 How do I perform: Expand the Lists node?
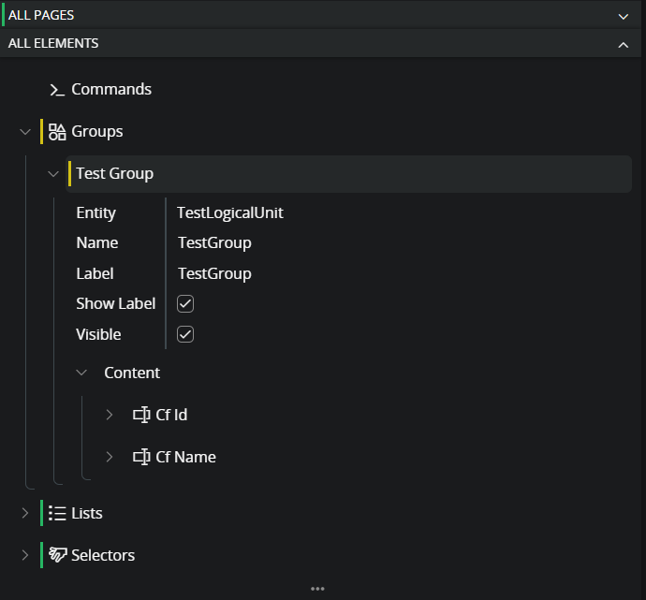25,513
